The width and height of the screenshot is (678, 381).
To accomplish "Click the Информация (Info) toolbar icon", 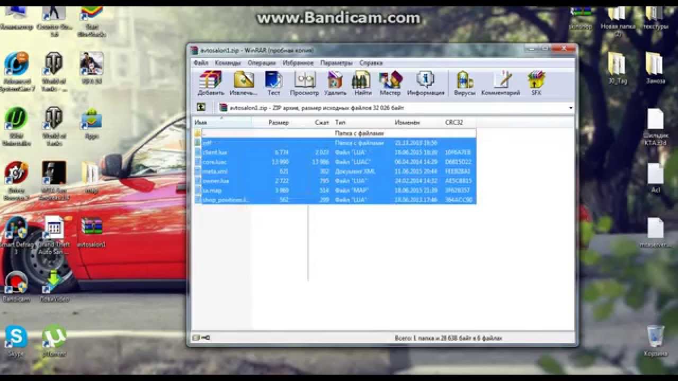I will pyautogui.click(x=425, y=84).
